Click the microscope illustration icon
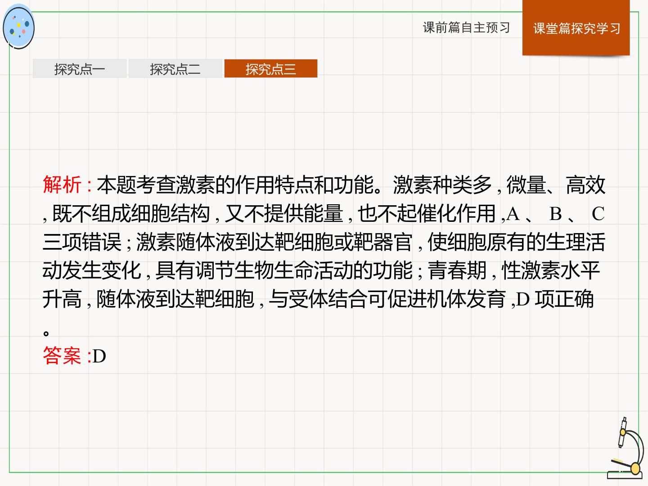This screenshot has width=648, height=486. pyautogui.click(x=625, y=448)
